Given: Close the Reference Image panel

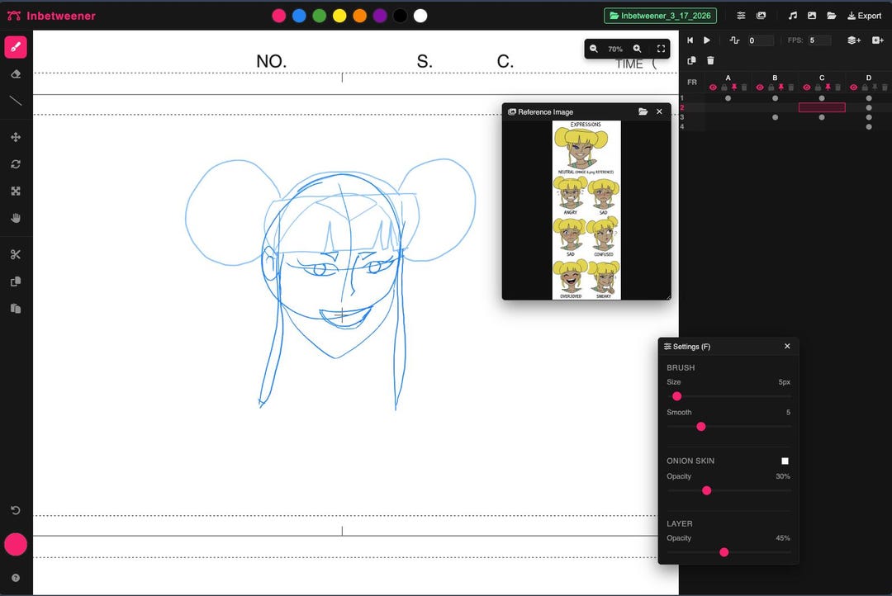Looking at the screenshot, I should [659, 112].
